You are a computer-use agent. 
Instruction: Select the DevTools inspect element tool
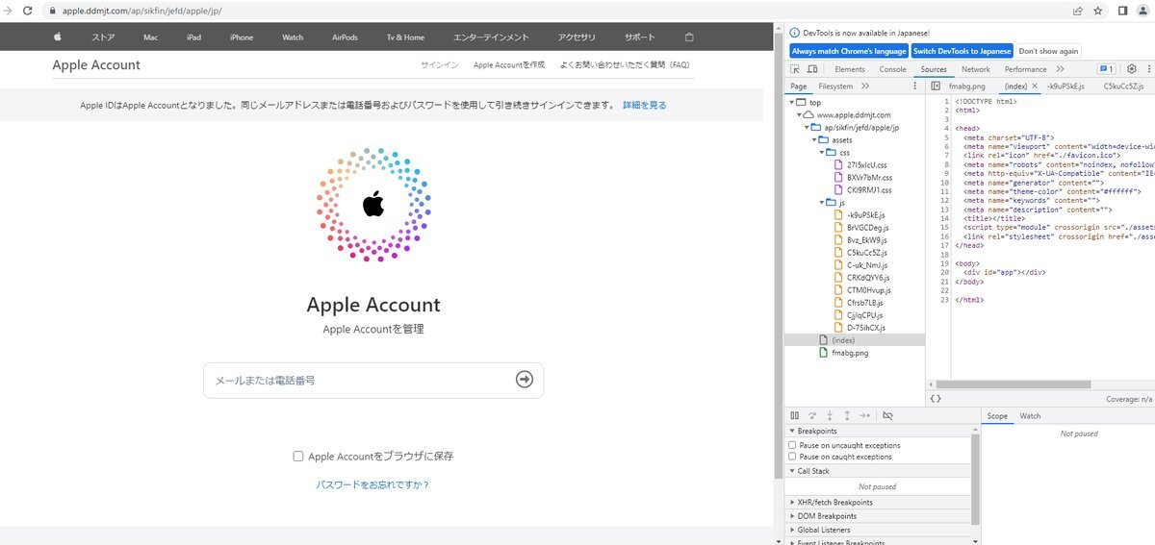(x=796, y=69)
